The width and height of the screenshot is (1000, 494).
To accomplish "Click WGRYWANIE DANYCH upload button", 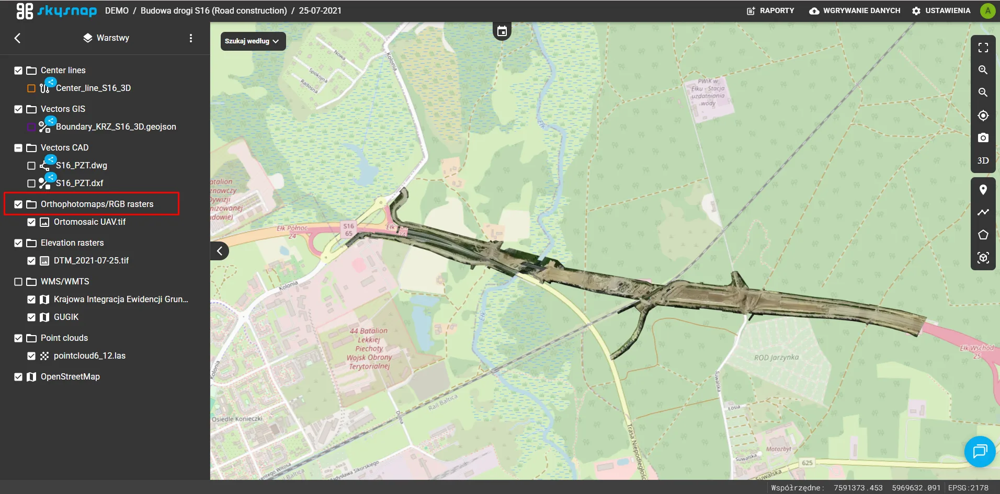I will [x=855, y=10].
